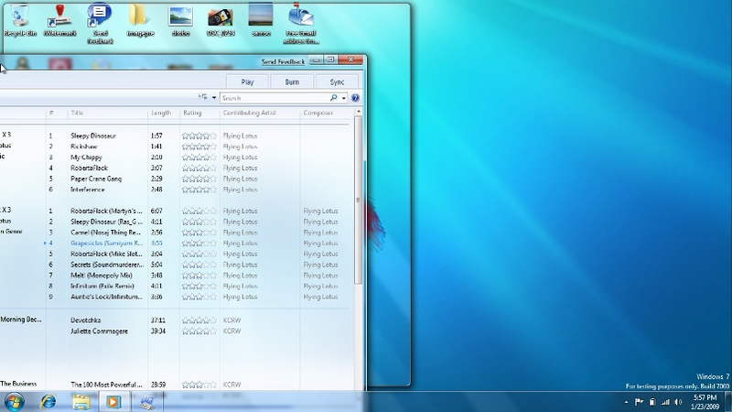This screenshot has width=732, height=412.
Task: Click Windows Media Player taskbar button
Action: click(113, 401)
